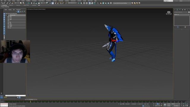Click the Mirror tool icon
This screenshot has height=107, width=190.
click(x=79, y=3)
